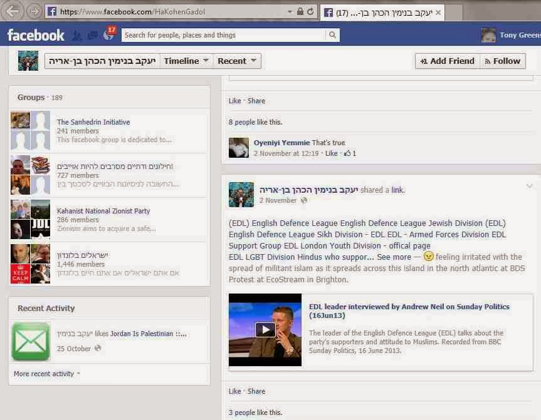
Task: Share the EDL shared link post
Action: pyautogui.click(x=256, y=391)
